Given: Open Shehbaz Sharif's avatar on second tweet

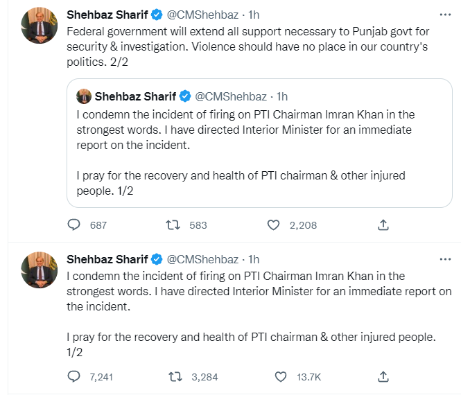Looking at the screenshot, I should 40,270.
